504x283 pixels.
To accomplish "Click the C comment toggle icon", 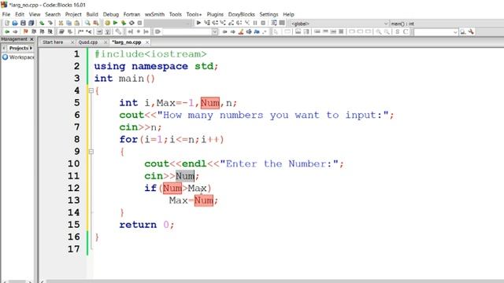I will (x=406, y=31).
